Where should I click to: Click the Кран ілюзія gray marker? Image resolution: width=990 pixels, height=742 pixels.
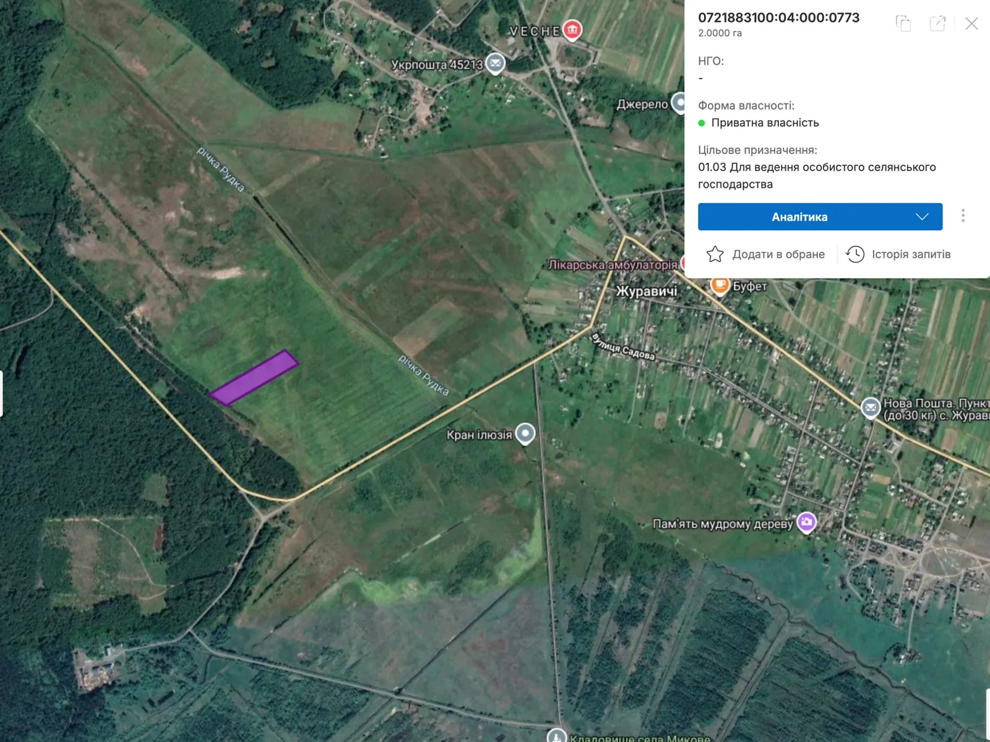pyautogui.click(x=525, y=433)
